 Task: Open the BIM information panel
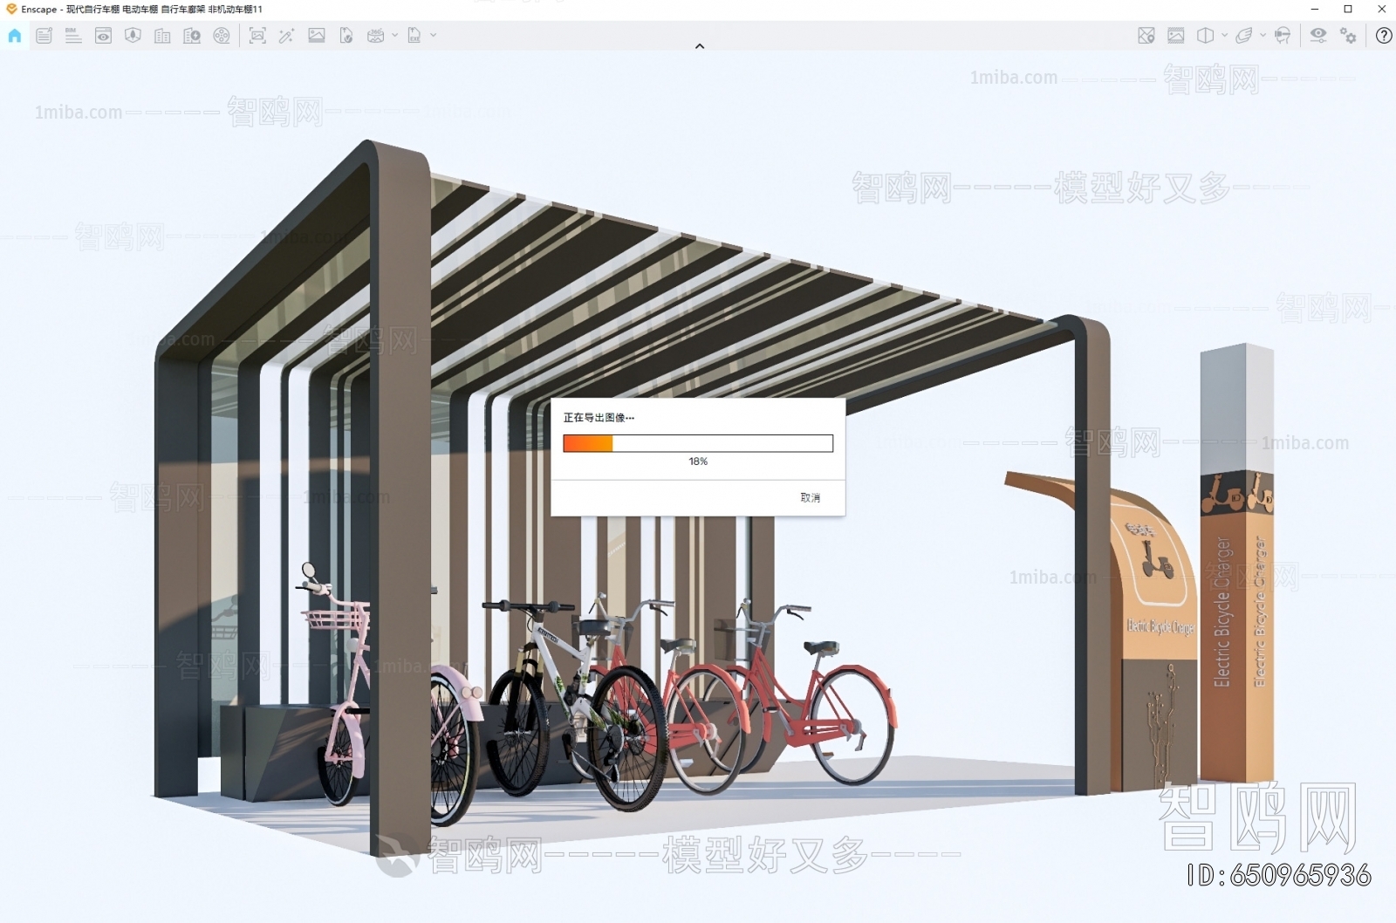pos(73,36)
